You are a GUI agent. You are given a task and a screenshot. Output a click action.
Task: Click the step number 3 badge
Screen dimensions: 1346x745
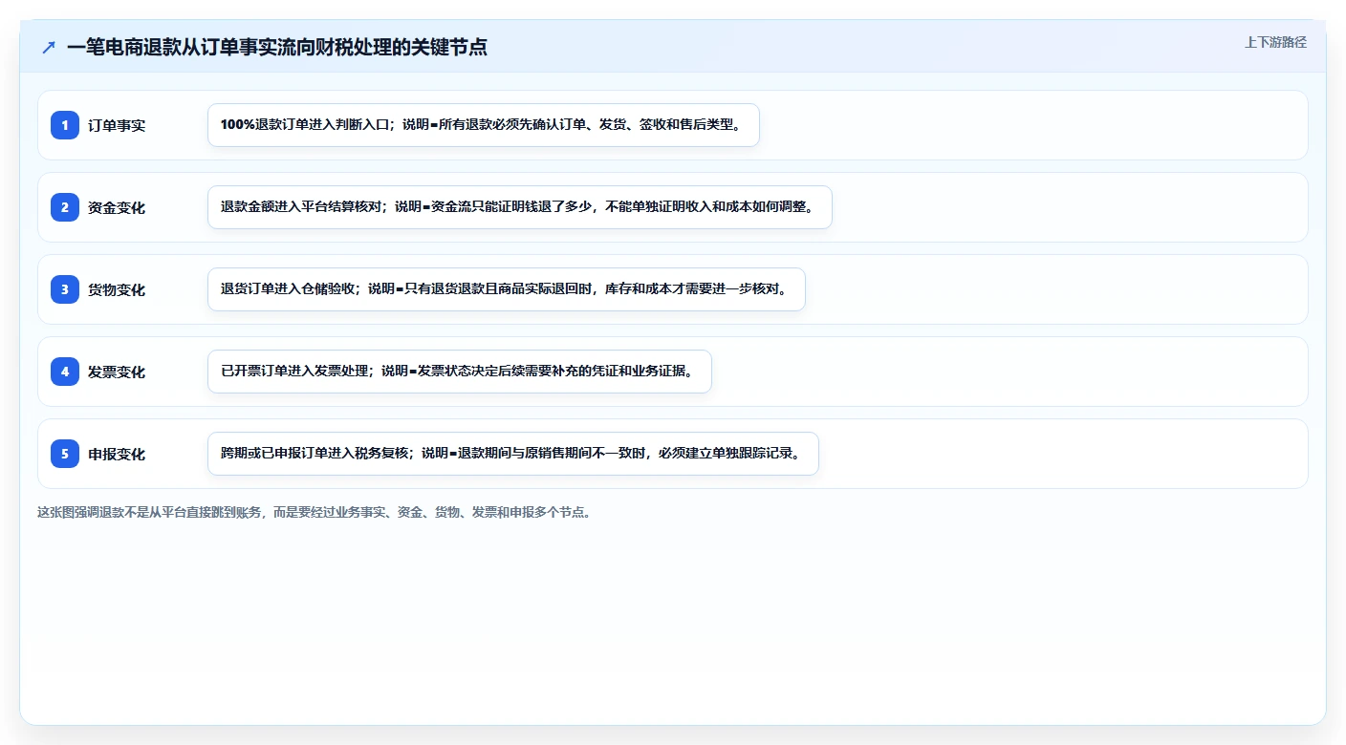(x=65, y=289)
